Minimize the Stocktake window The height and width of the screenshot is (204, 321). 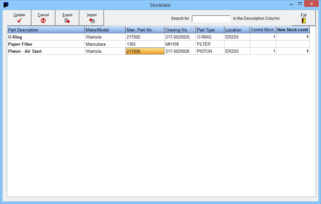point(291,4)
